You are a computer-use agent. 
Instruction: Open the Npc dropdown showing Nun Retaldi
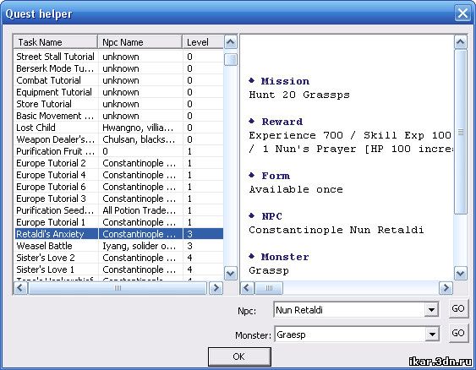[x=431, y=310]
